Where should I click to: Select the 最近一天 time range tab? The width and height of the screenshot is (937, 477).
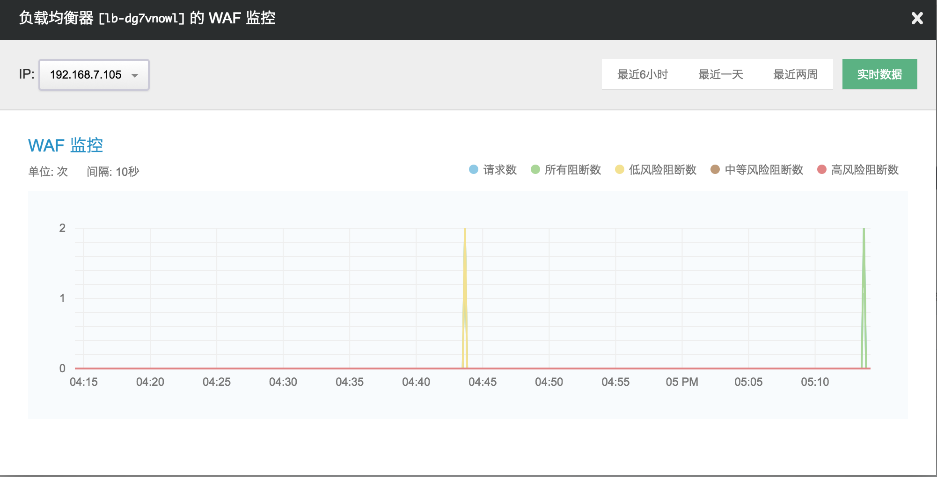[720, 74]
